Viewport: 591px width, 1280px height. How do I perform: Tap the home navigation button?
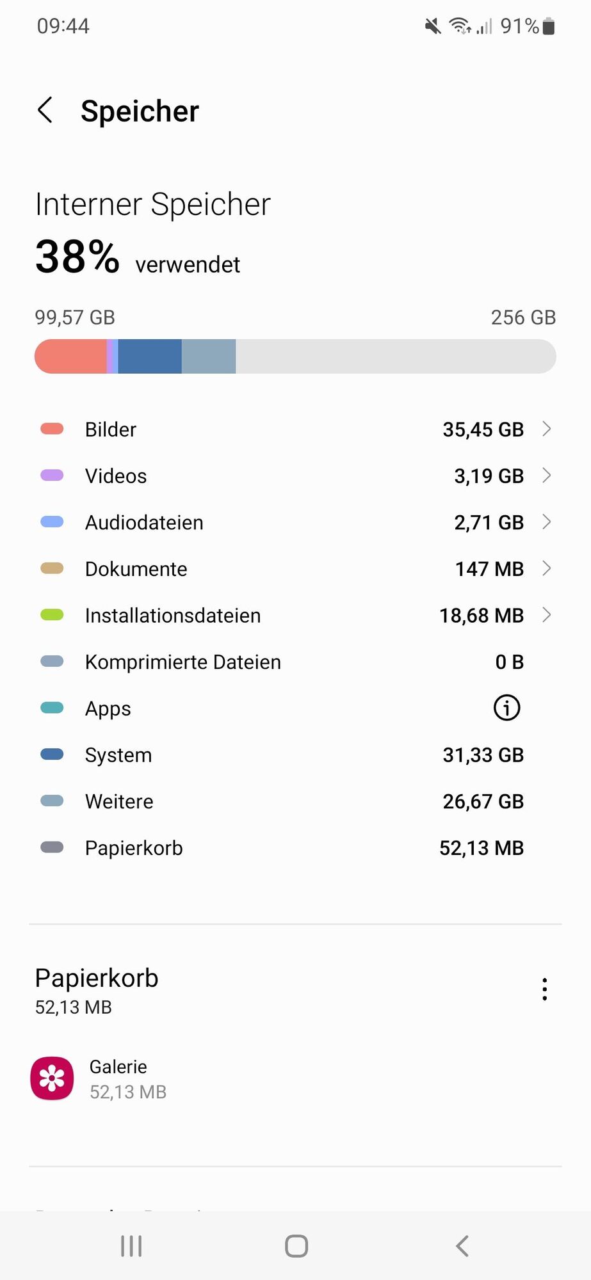coord(296,1246)
